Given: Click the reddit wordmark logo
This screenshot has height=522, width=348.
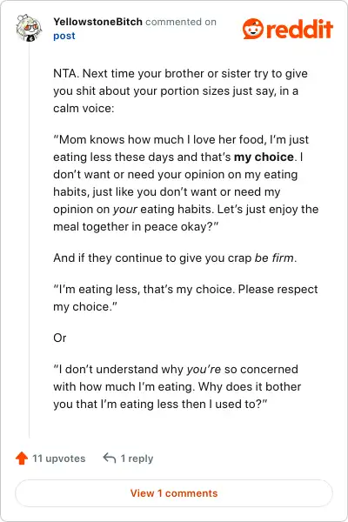Looking at the screenshot, I should click(299, 29).
